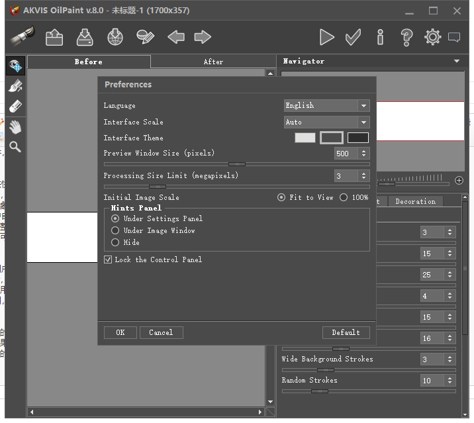The width and height of the screenshot is (474, 423).
Task: Select the Zoom magnifier tool
Action: 15,147
